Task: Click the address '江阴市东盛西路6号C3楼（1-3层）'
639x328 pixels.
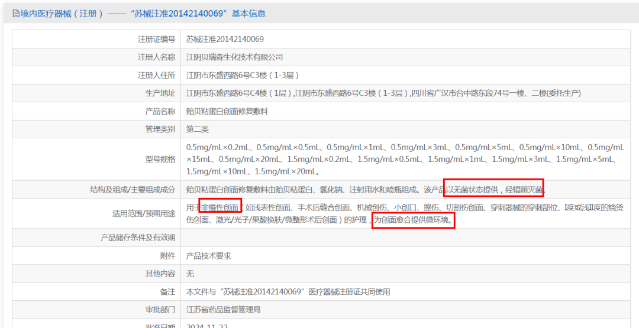Action: click(243, 75)
